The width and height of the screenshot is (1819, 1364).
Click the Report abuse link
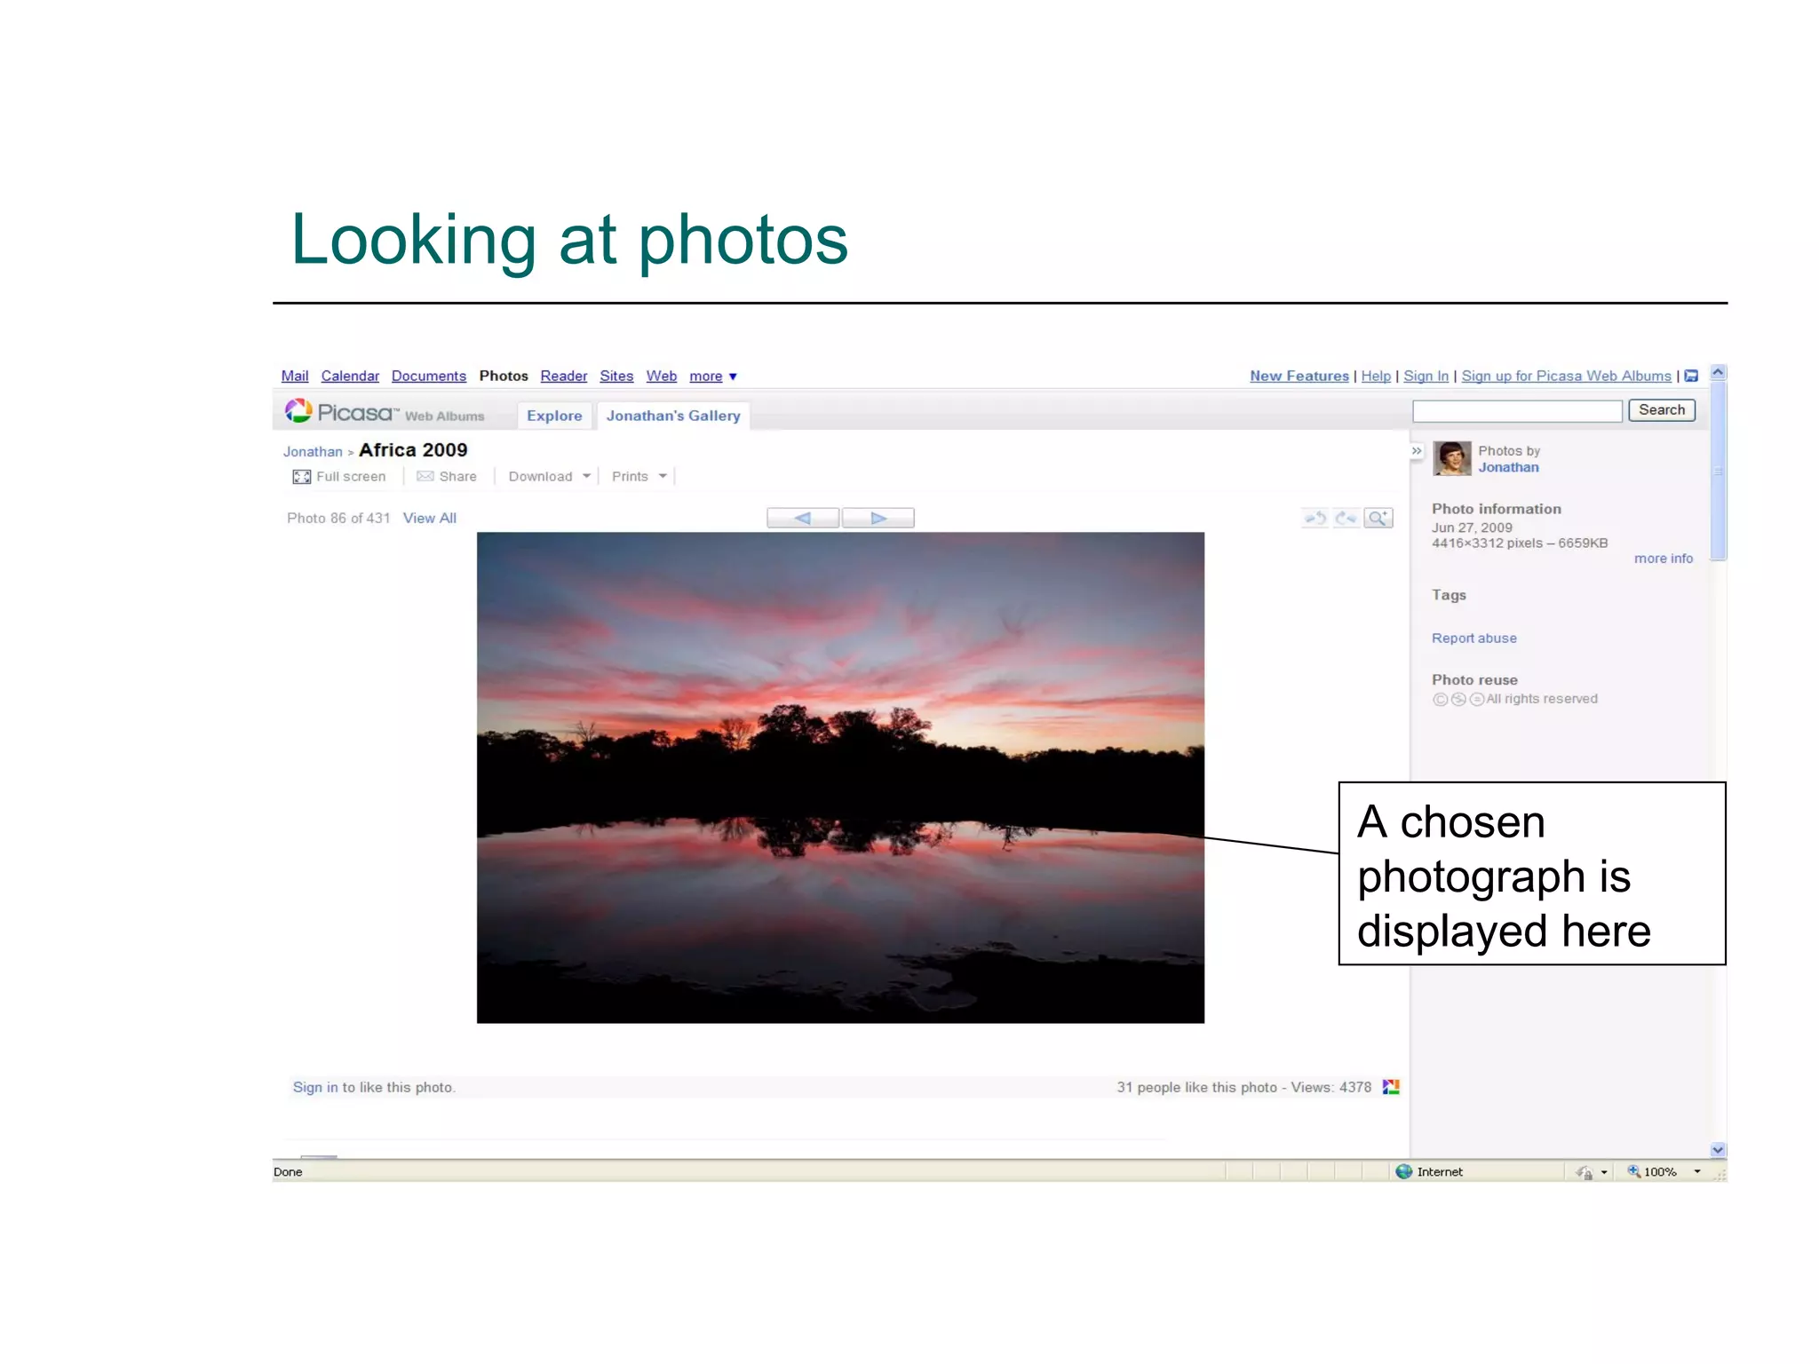tap(1473, 638)
